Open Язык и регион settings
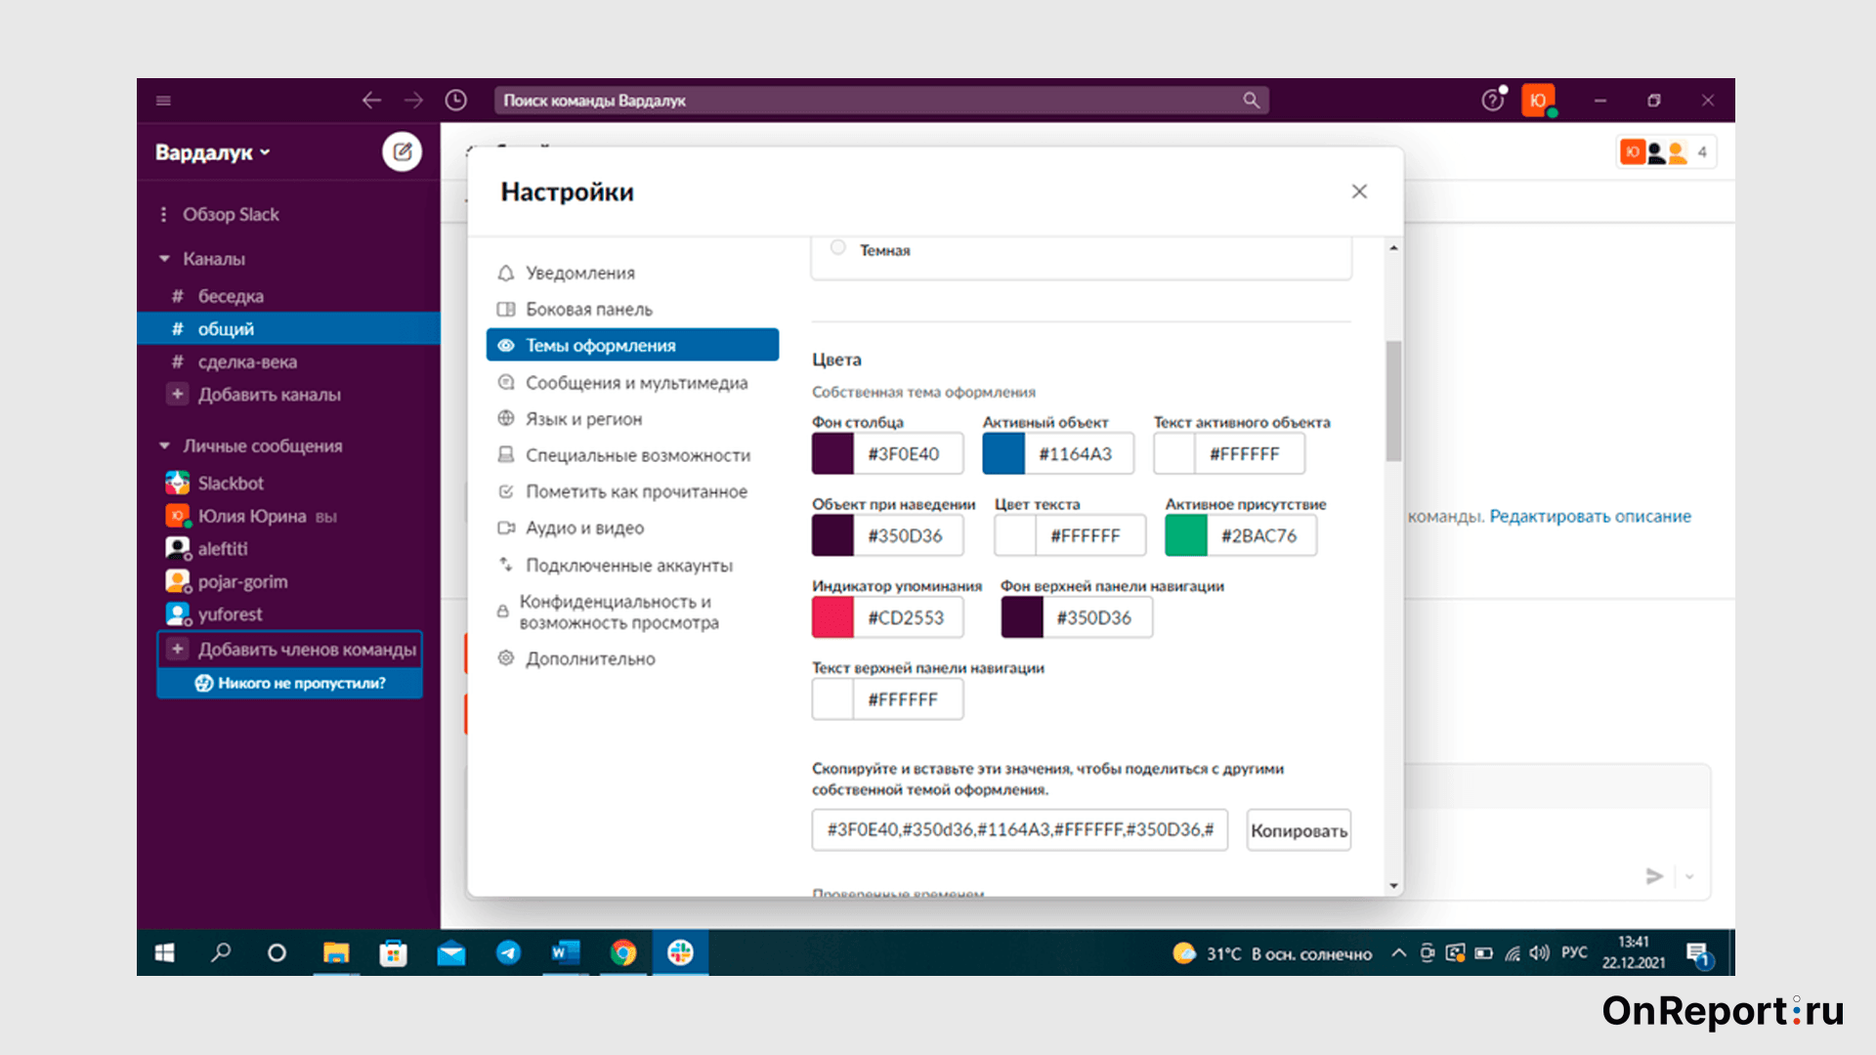 pyautogui.click(x=632, y=419)
